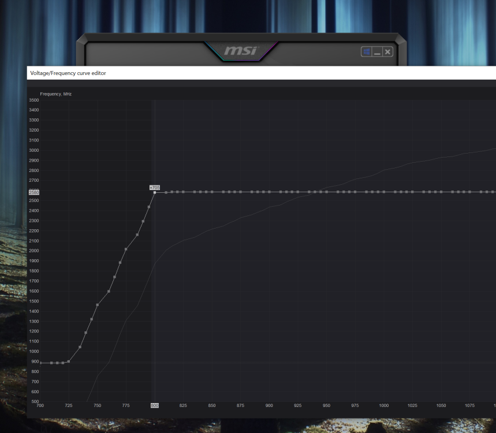Click the MSI logo emblem
The width and height of the screenshot is (496, 433).
coord(240,51)
